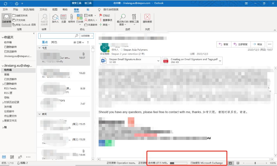Adjust the zoom slider at bottom right
This screenshot has width=277, height=166.
pos(255,163)
